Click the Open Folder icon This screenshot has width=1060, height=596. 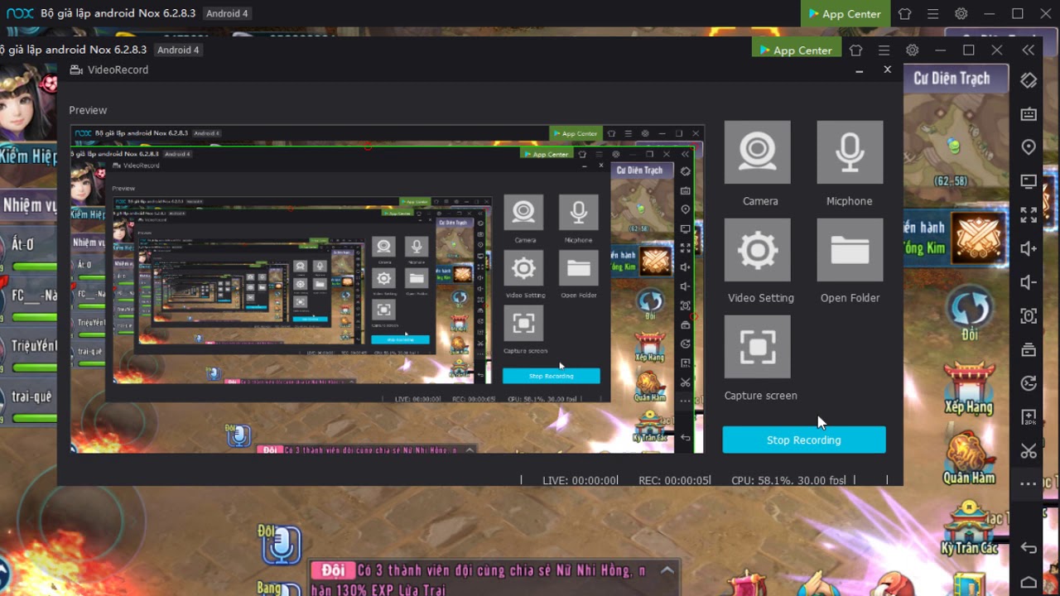coord(850,250)
